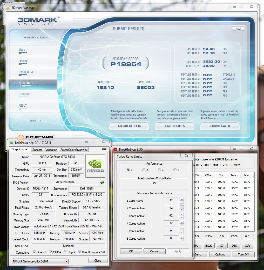Click the Turn Off button in ThrottleStop
This screenshot has width=264, height=270.
(x=243, y=254)
